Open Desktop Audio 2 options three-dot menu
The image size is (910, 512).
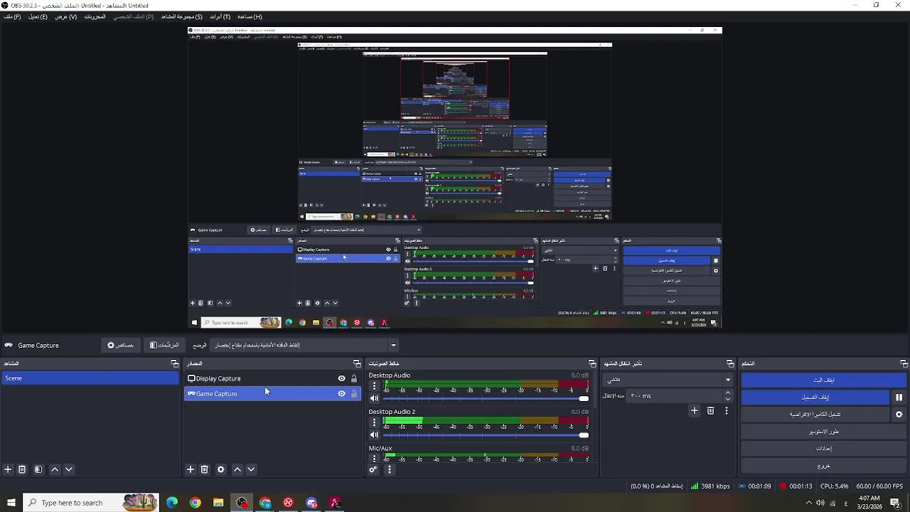click(x=375, y=422)
